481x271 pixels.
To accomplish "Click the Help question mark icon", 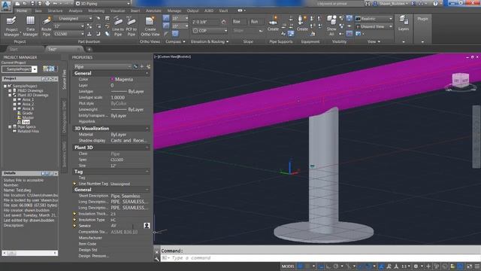I will (x=435, y=3).
